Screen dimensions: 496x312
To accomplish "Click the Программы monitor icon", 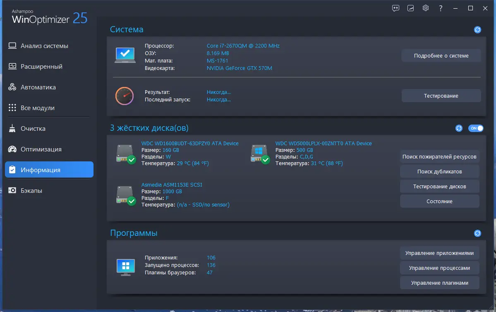I will pyautogui.click(x=126, y=267).
